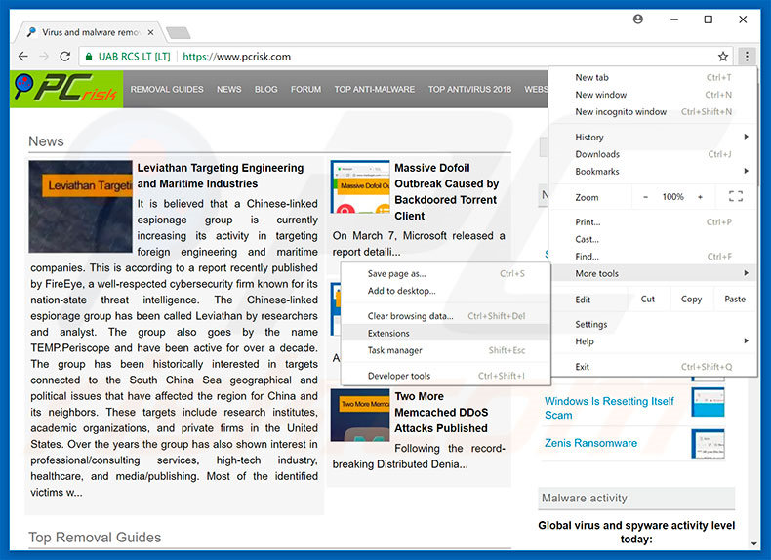The width and height of the screenshot is (771, 560).
Task: Open Zenis Ransomware link
Action: tap(590, 443)
